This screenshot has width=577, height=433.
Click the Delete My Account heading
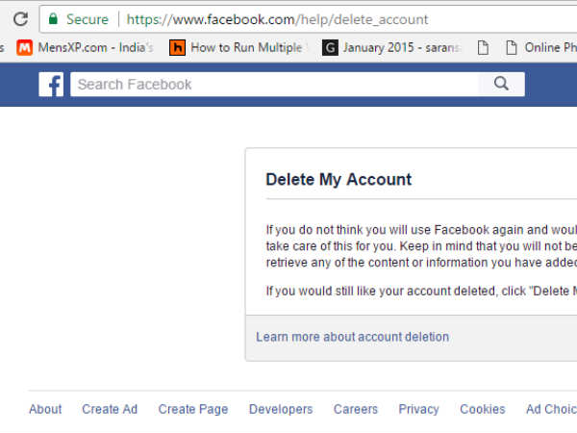339,179
